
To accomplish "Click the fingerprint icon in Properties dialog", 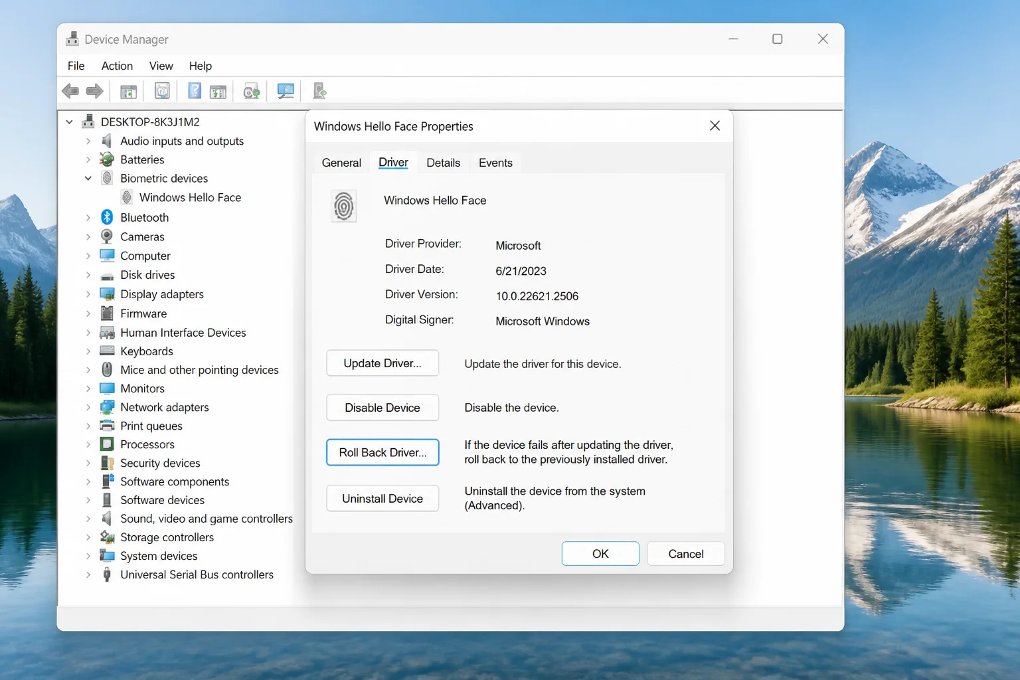I will point(344,206).
